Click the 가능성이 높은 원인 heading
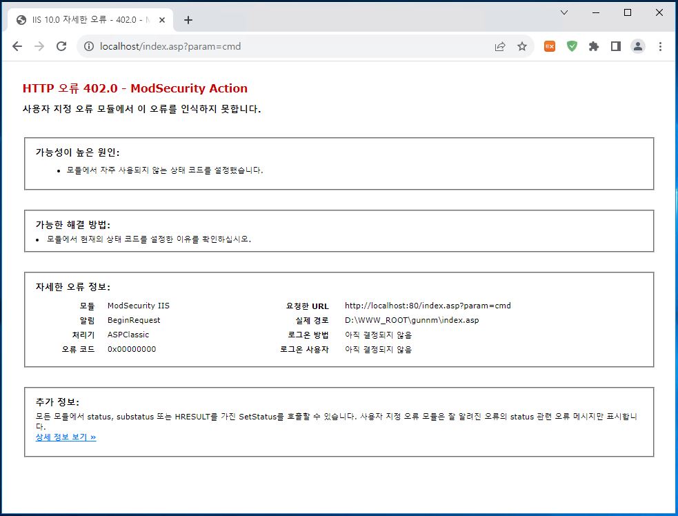This screenshot has width=678, height=516. click(x=77, y=152)
